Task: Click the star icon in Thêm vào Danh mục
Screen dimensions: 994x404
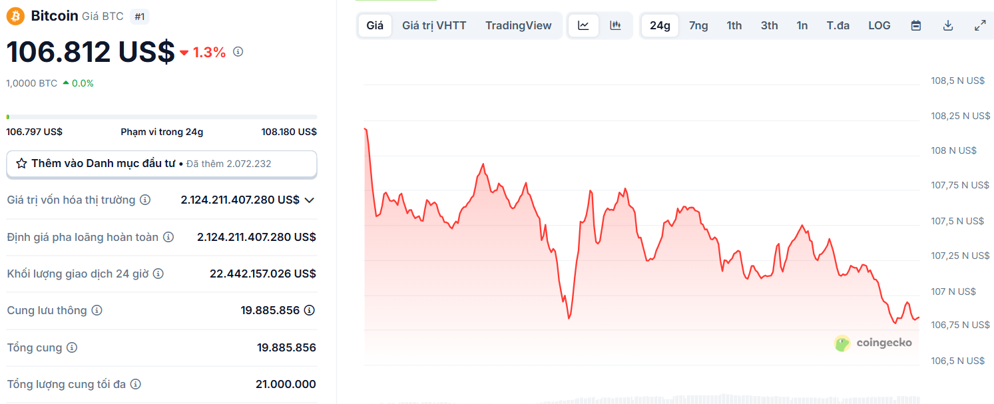Action: (21, 163)
